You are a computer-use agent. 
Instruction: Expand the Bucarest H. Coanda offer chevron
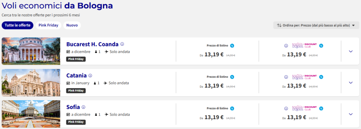click(x=351, y=51)
